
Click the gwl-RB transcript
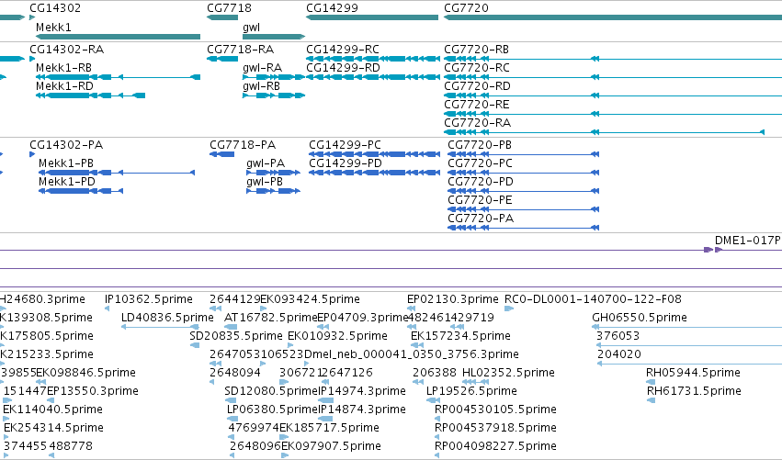pyautogui.click(x=261, y=86)
